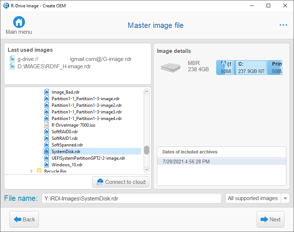This screenshot has width=294, height=232.
Task: Select Partition1-1_Partition1-3-image3.rdr file name
Action: [87, 112]
